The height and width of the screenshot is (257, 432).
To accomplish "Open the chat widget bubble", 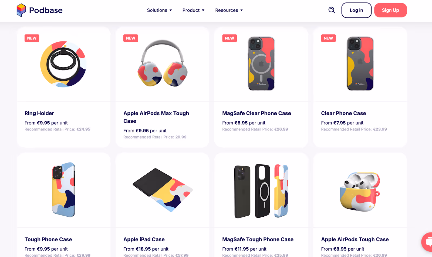I will tap(427, 242).
